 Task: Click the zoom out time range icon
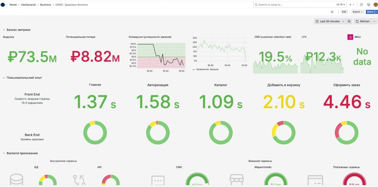(x=349, y=22)
